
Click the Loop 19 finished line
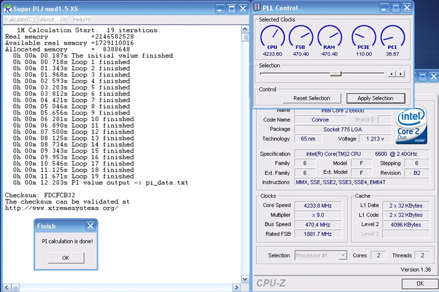click(x=73, y=176)
